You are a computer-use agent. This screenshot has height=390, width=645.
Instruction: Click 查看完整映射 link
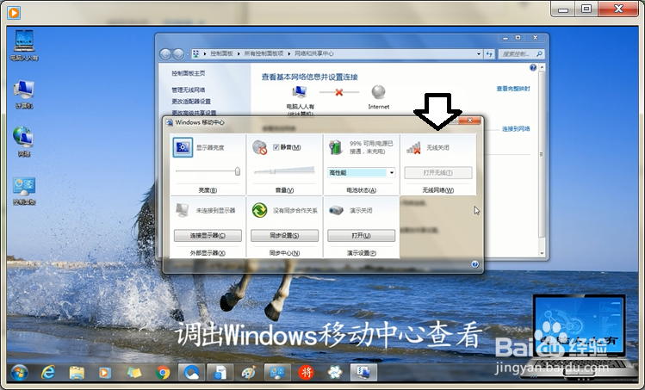tap(513, 89)
